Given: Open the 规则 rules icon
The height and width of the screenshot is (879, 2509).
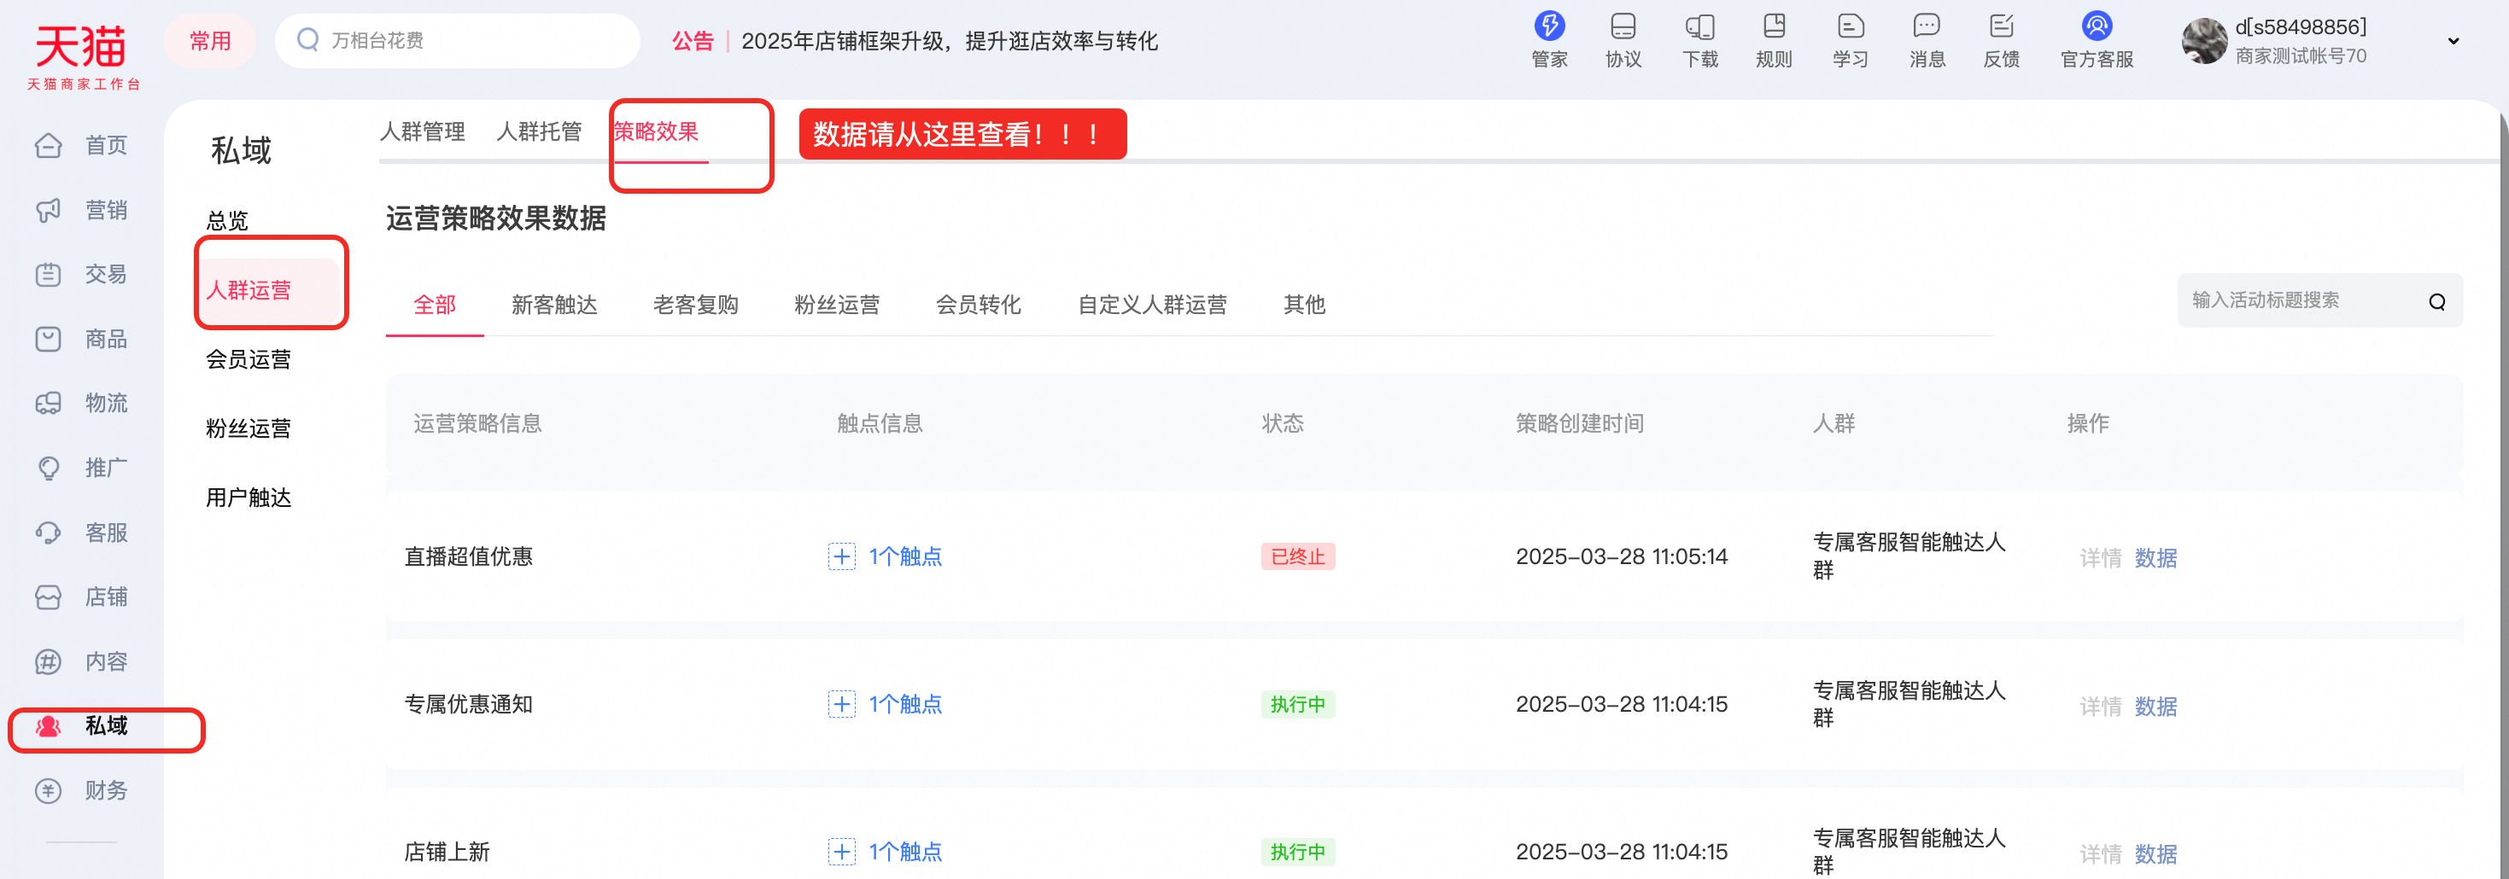Looking at the screenshot, I should [x=1774, y=27].
